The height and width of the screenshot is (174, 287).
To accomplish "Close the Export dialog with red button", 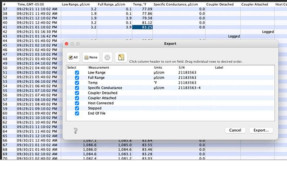I will 67,44.
